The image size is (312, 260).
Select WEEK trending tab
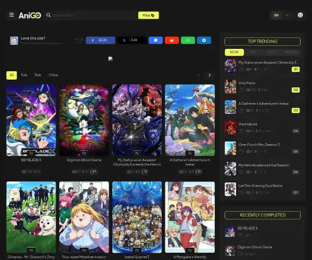[x=272, y=52]
